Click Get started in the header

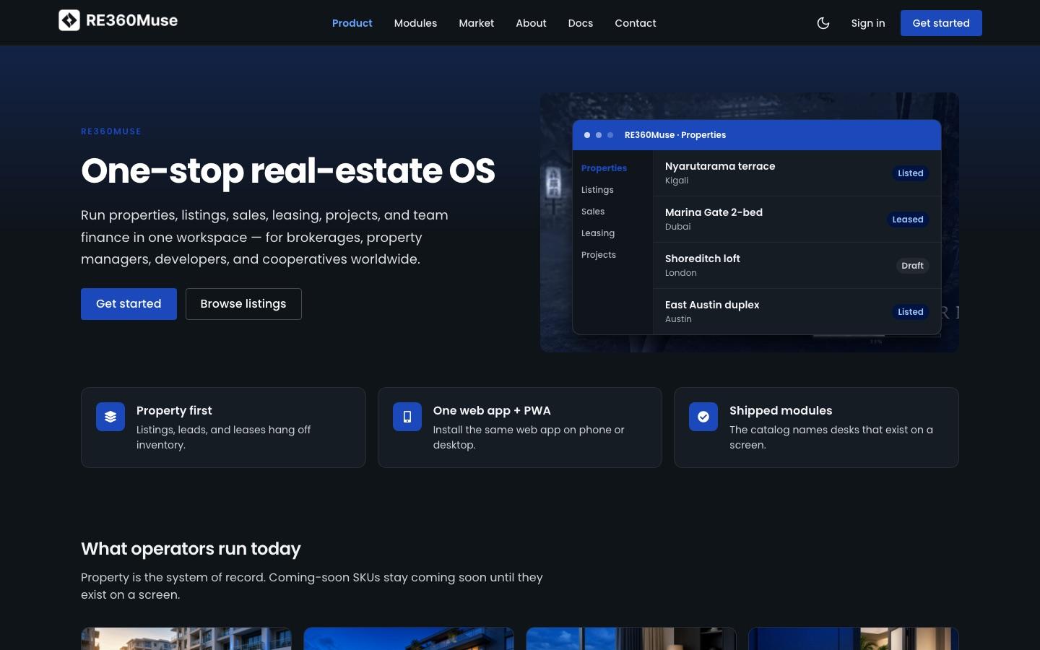click(x=941, y=23)
